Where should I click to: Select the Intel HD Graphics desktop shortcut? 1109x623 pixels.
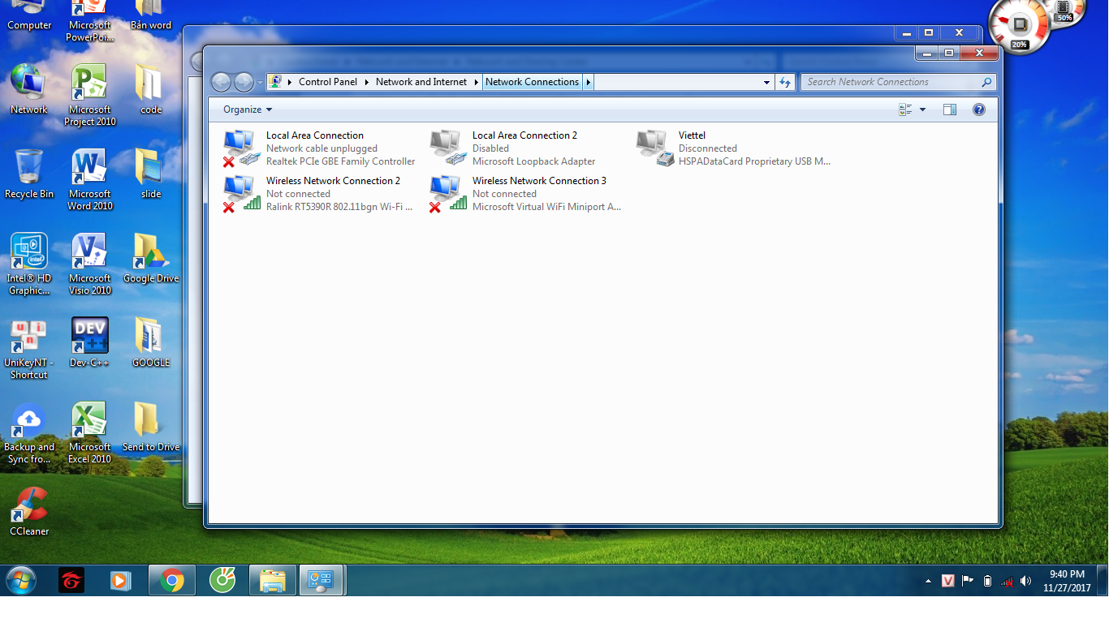pyautogui.click(x=29, y=264)
